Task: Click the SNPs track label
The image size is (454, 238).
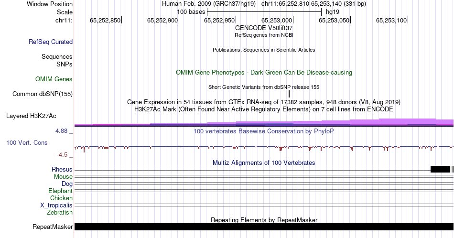Action: coord(65,64)
